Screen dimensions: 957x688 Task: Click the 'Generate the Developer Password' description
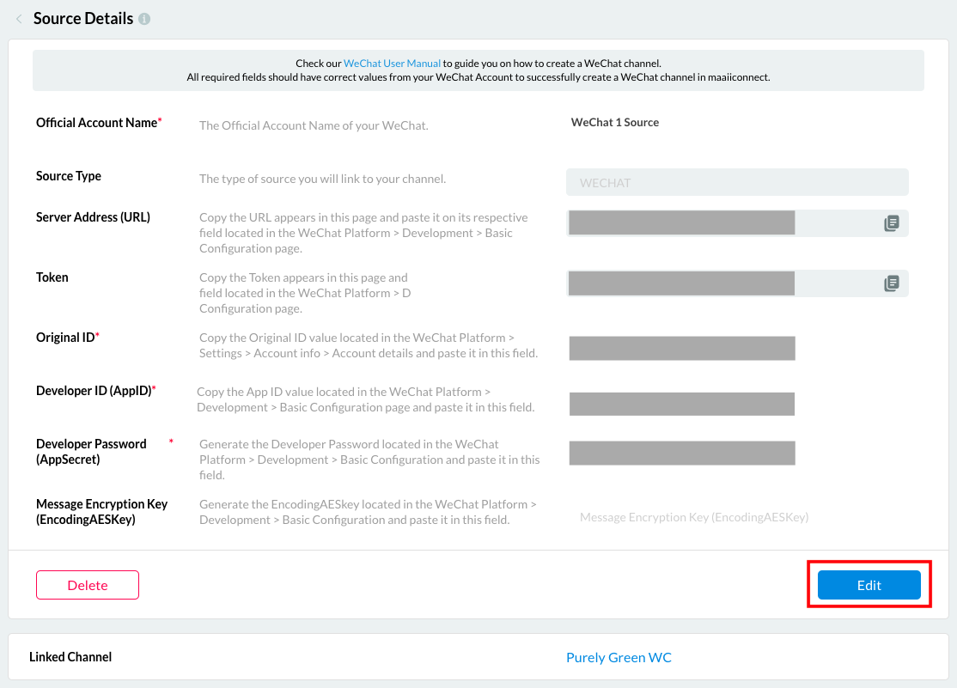pyautogui.click(x=369, y=460)
